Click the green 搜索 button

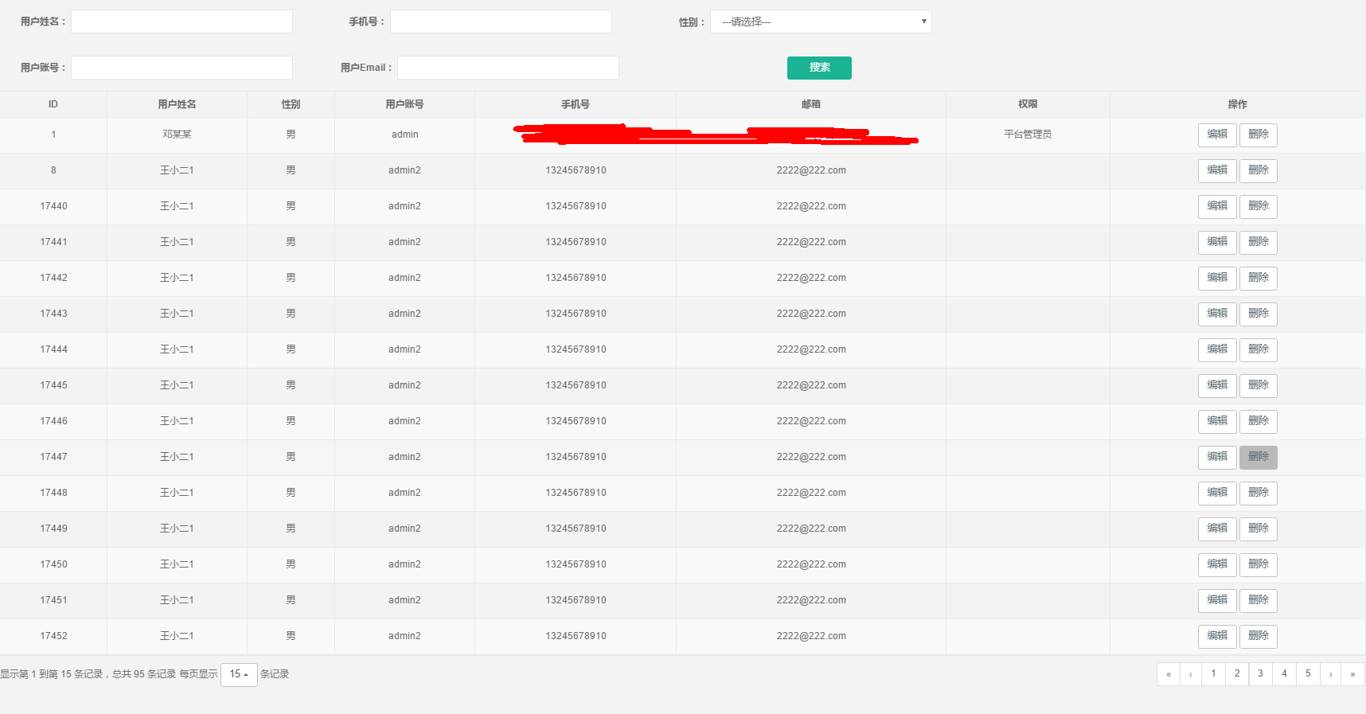coord(819,68)
